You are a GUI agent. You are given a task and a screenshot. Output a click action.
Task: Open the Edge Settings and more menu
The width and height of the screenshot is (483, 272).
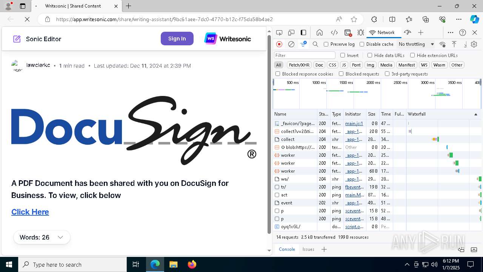point(459,19)
